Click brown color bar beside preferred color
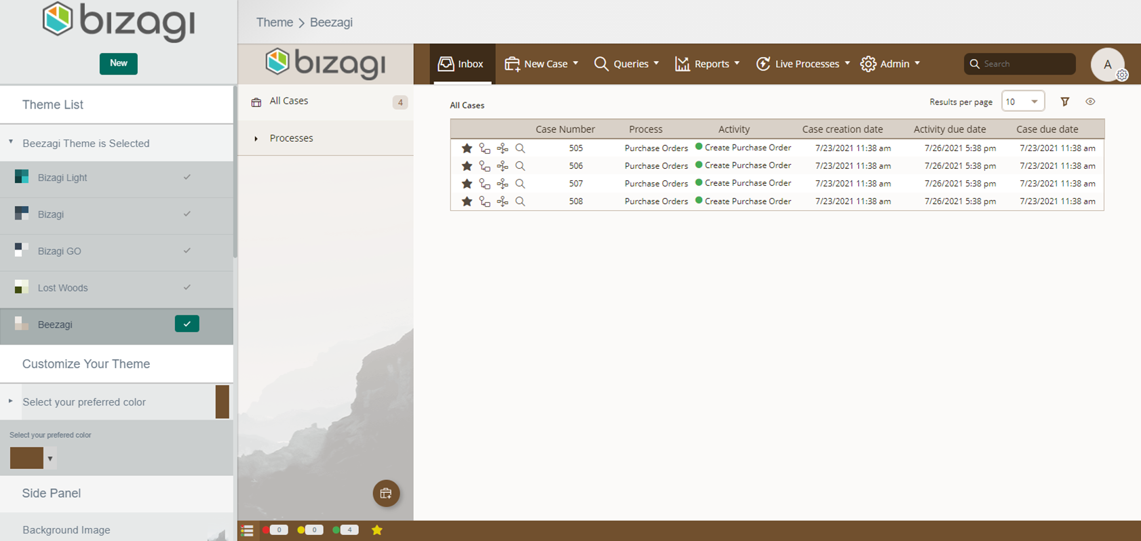The height and width of the screenshot is (541, 1141). coord(222,401)
